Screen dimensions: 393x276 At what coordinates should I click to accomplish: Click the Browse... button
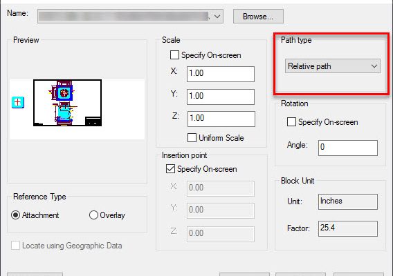click(258, 17)
